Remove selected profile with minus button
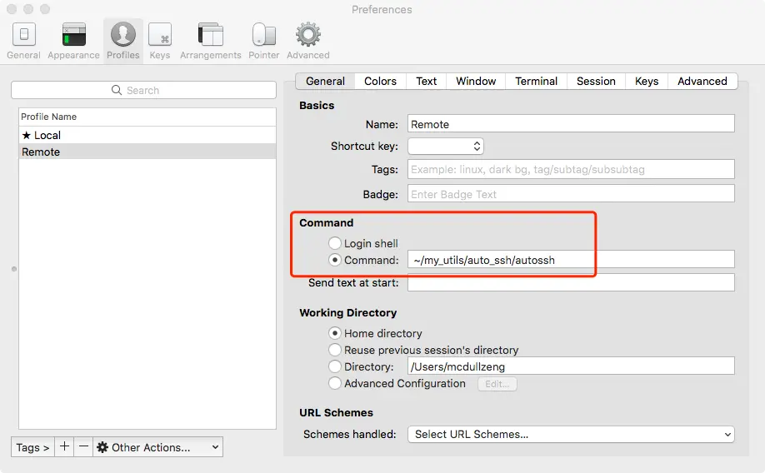 point(83,446)
